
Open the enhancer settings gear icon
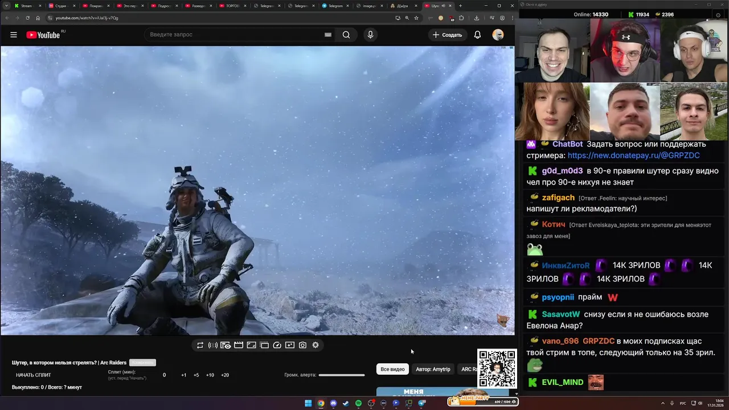[x=316, y=345]
